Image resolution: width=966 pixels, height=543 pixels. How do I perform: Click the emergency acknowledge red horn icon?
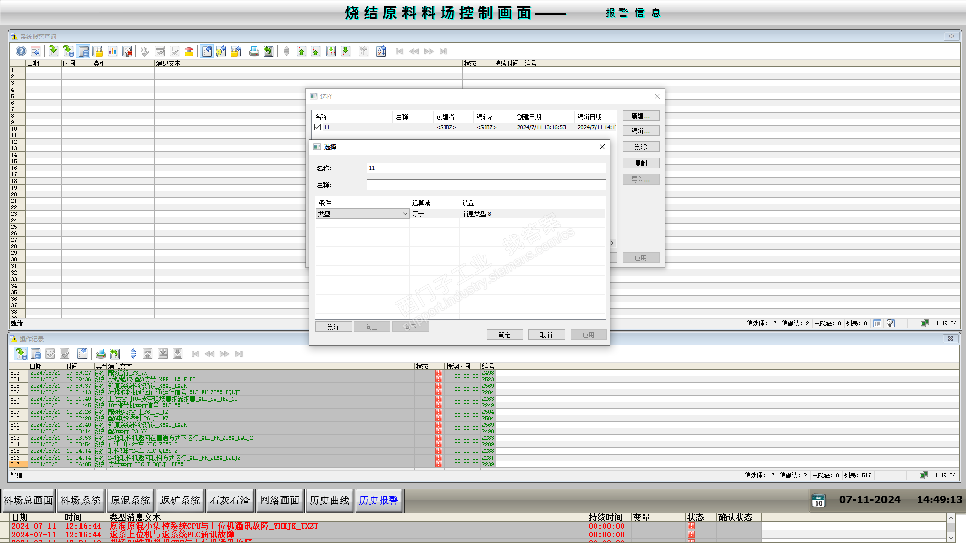pos(189,51)
